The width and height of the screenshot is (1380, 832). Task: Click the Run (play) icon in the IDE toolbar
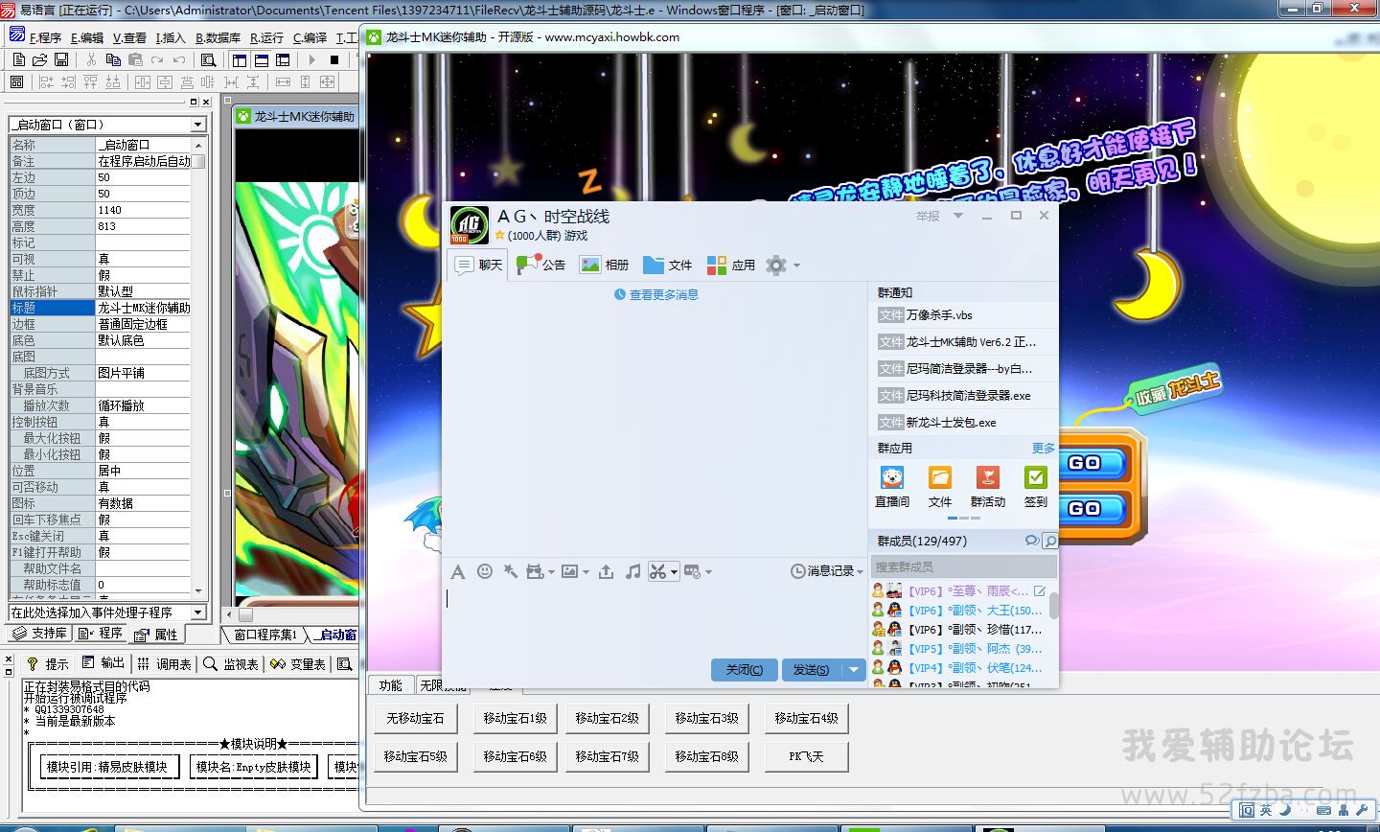[311, 59]
